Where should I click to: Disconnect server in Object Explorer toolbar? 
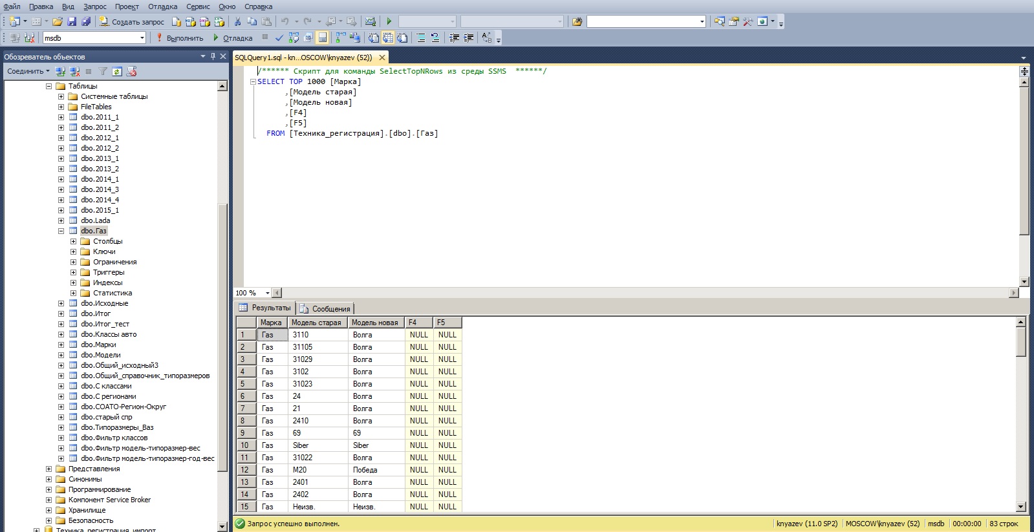tap(74, 71)
